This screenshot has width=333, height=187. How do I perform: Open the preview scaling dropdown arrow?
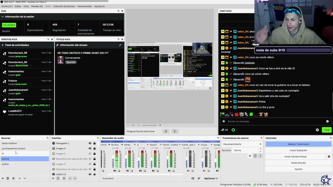[160, 125]
